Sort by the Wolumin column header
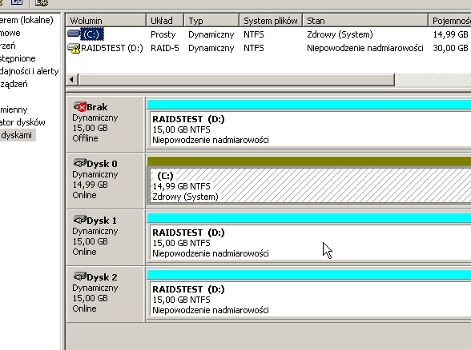Screen dimensions: 471x350 106,21
